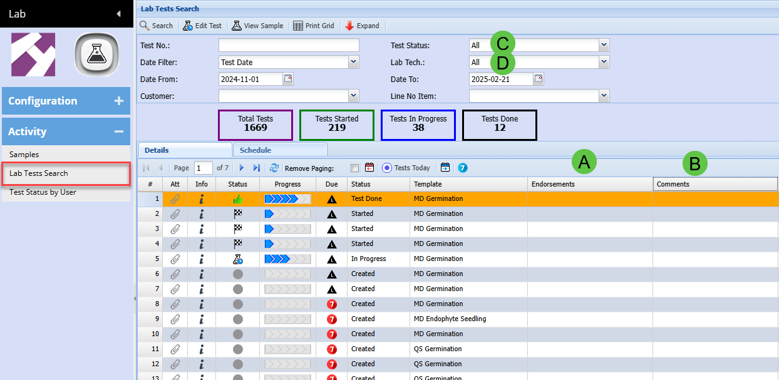779x380 pixels.
Task: Go to the next page arrow
Action: [242, 168]
